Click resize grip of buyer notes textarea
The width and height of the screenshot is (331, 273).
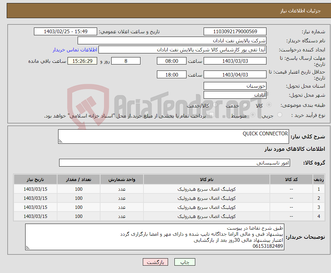[x=28, y=248]
